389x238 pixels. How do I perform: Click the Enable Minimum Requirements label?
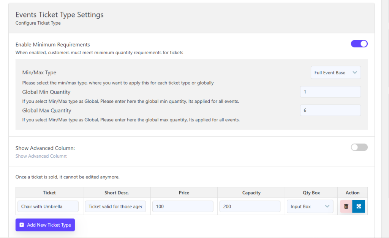click(52, 45)
